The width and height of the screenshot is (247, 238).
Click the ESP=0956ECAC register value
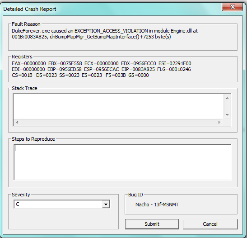[x=102, y=69]
